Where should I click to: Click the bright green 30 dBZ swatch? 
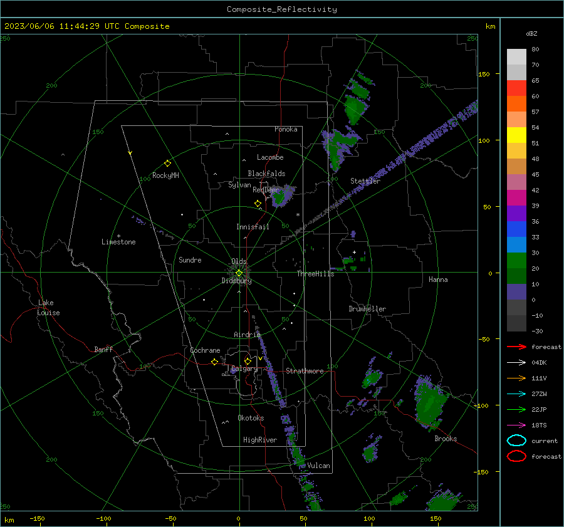[x=516, y=261]
